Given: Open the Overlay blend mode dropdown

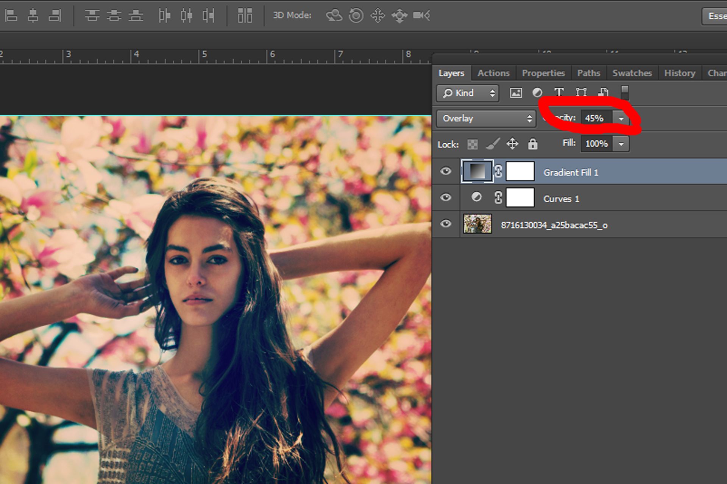Looking at the screenshot, I should [486, 118].
